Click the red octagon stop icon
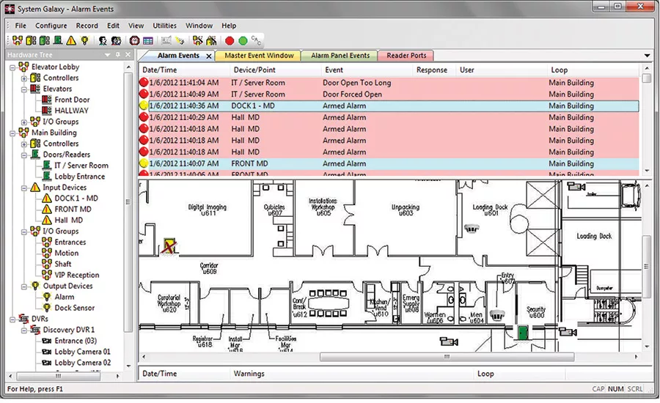 [x=230, y=40]
